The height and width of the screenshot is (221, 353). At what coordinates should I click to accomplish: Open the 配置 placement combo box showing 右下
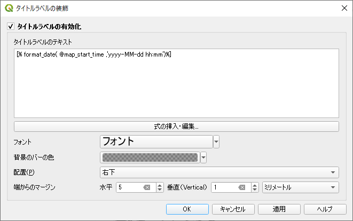click(x=219, y=172)
